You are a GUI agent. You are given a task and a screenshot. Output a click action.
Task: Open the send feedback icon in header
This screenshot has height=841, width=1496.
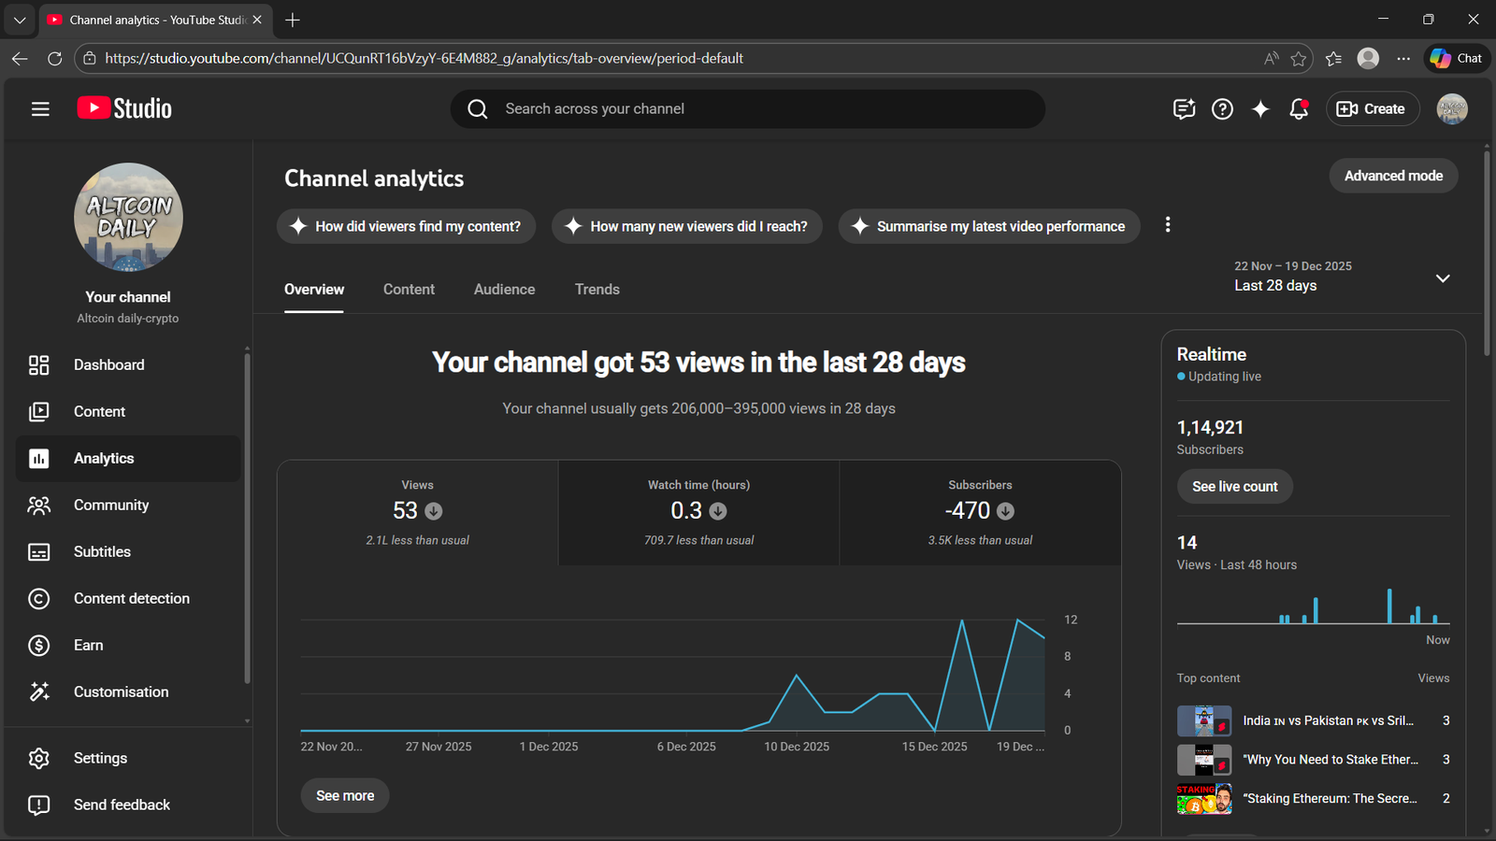tap(1184, 109)
